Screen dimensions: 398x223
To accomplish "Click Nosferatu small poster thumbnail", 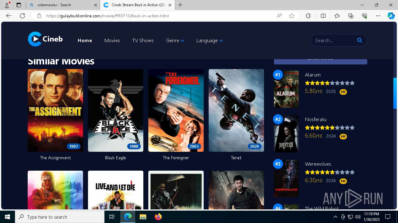I will point(286,134).
